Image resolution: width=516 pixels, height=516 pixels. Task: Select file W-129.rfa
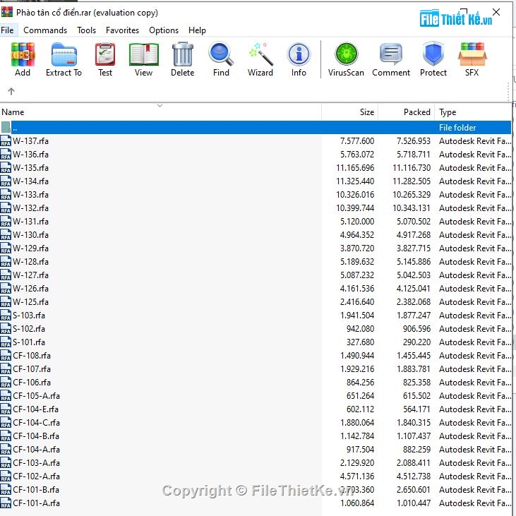pos(256,248)
